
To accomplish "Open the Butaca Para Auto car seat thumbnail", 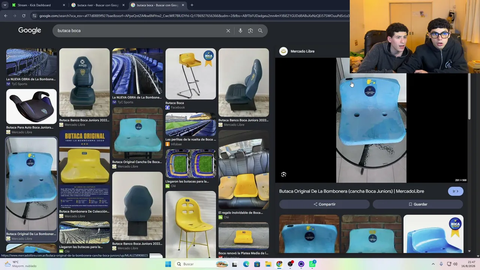I will point(31,107).
